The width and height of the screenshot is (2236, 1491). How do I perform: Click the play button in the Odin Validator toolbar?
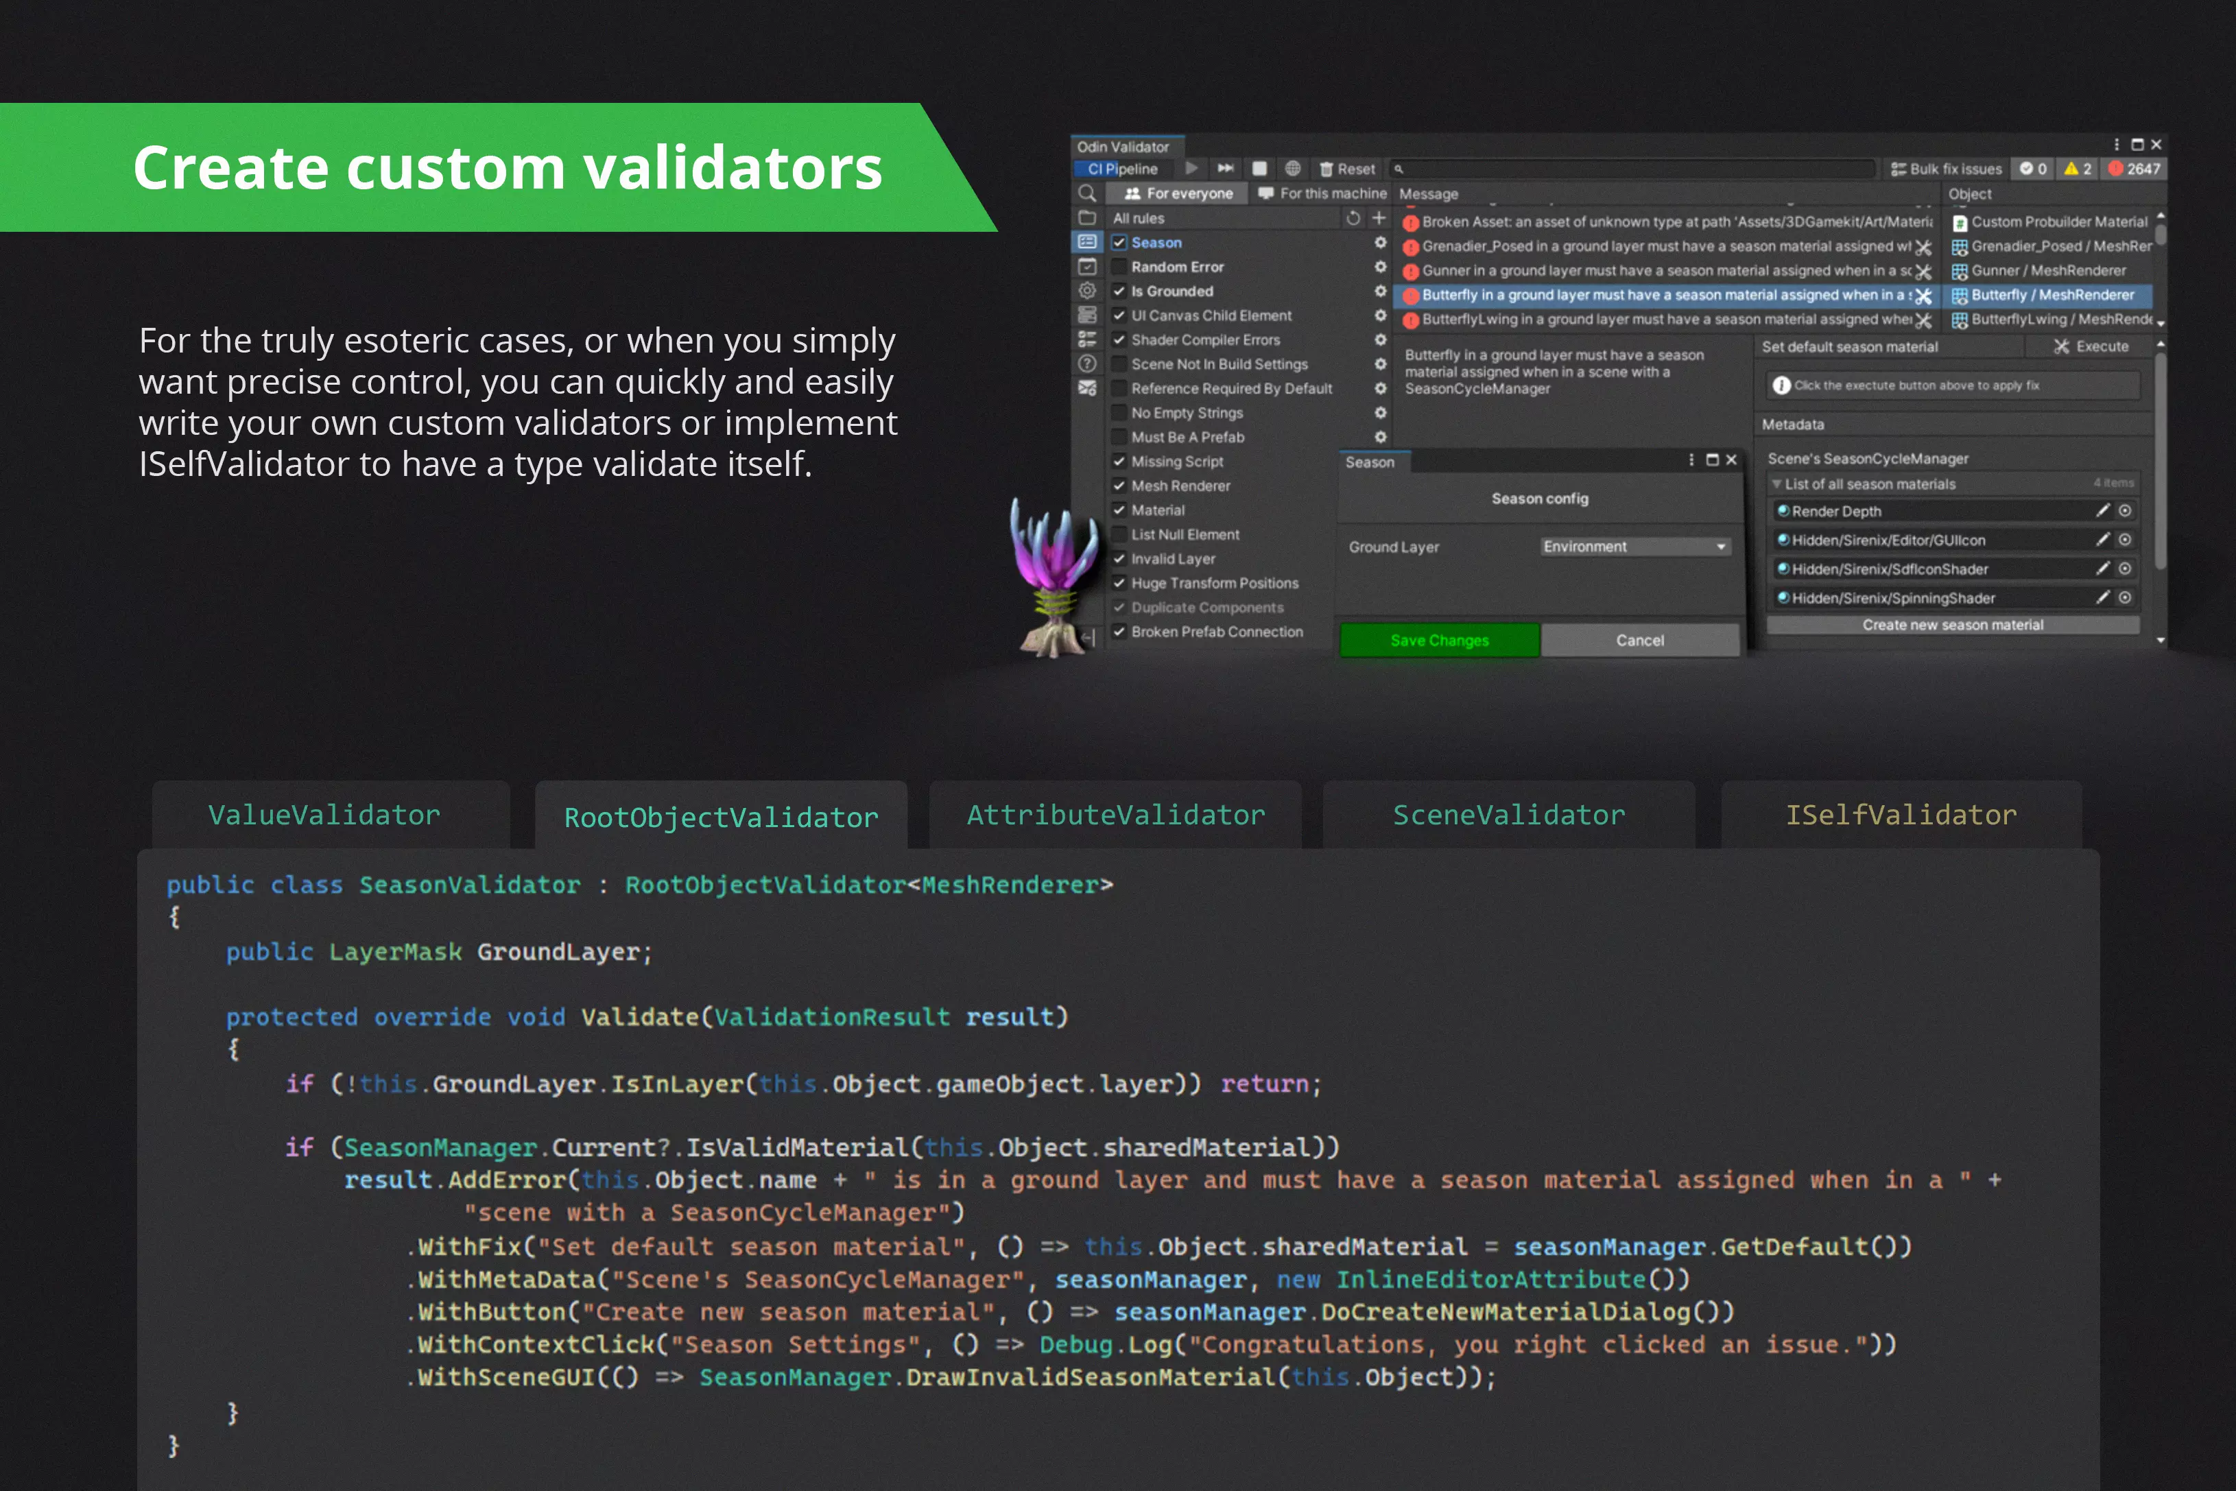pyautogui.click(x=1192, y=168)
